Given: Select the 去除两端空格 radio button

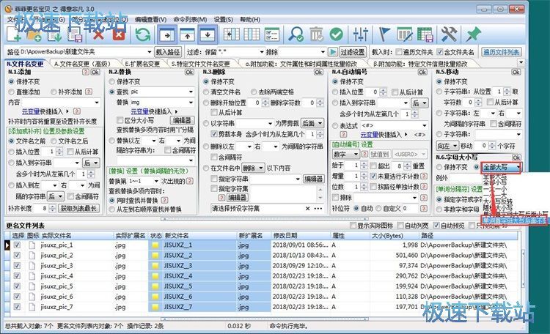Looking at the screenshot, I should (x=254, y=92).
